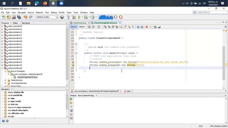Click the Uncomment editor toolbar icon
Screen dimensions: 228x128
pos(159,27)
